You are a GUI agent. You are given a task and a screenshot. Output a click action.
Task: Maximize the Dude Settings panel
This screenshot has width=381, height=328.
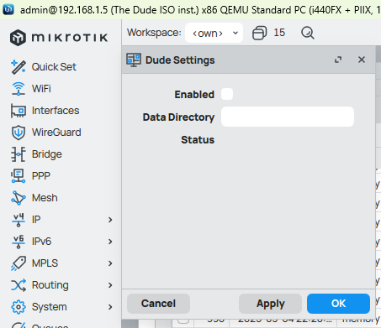tap(338, 60)
